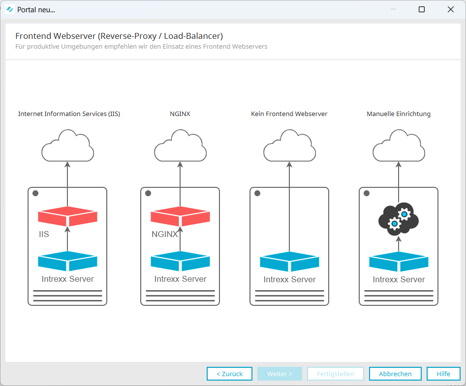Click the blue Intrexx Server box in the Kein Frontend diagram
This screenshot has height=386, width=466.
tap(289, 262)
